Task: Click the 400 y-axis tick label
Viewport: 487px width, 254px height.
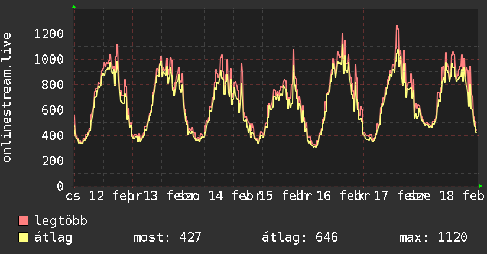Action: click(53, 135)
